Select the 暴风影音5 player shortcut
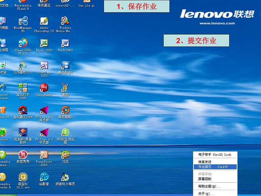Image resolution: width=261 pixels, height=196 pixels. tap(65, 66)
